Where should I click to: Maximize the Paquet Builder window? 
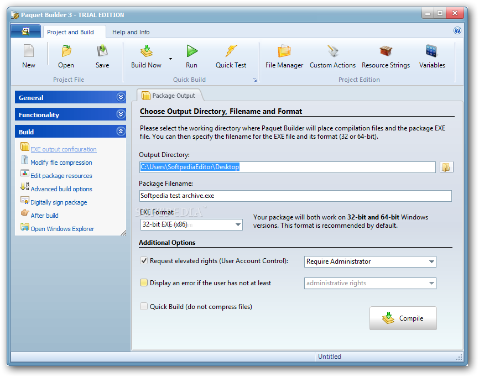pyautogui.click(x=440, y=13)
